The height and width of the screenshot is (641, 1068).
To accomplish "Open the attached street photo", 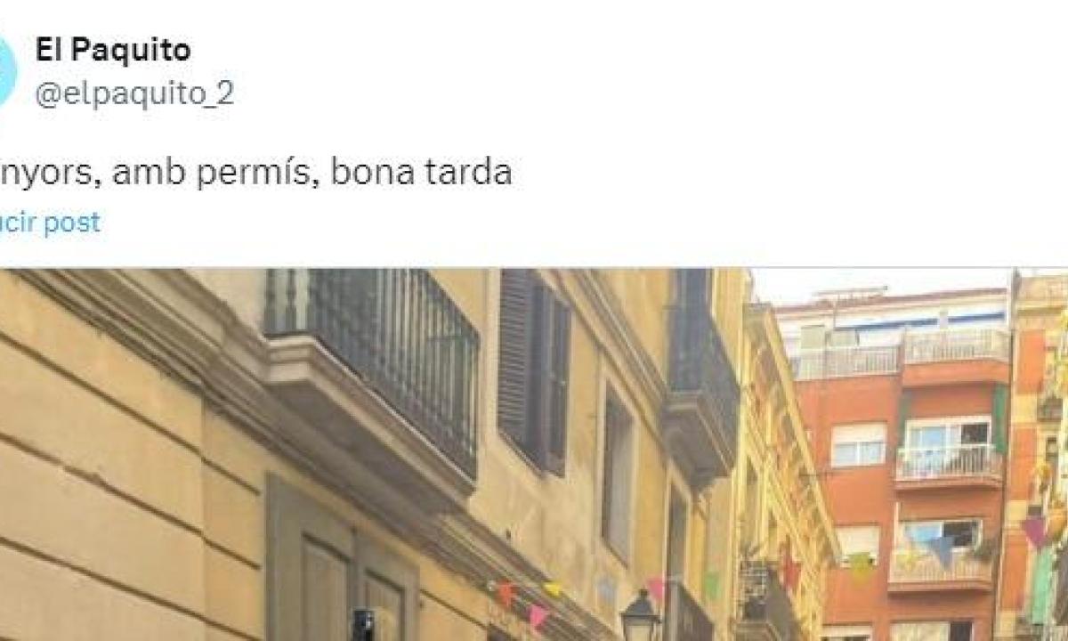I will click(x=534, y=455).
